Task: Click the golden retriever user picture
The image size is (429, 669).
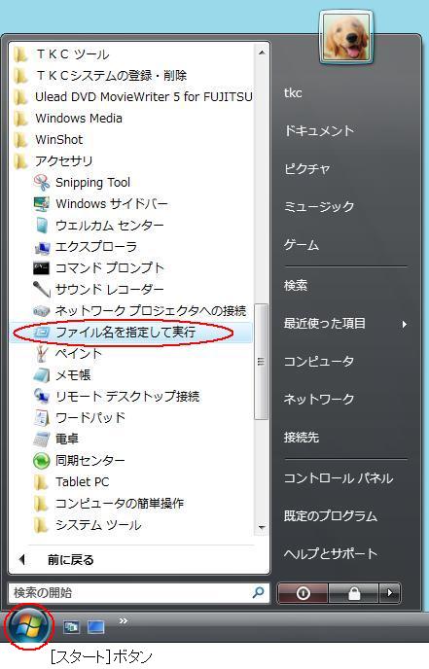Action: [345, 37]
